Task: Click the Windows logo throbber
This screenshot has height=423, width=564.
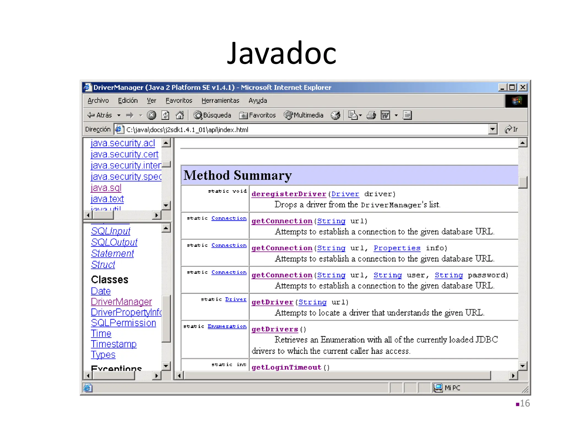Action: point(516,101)
